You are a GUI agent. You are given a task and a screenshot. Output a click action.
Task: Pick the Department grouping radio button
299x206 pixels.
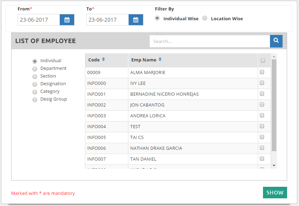click(x=35, y=69)
